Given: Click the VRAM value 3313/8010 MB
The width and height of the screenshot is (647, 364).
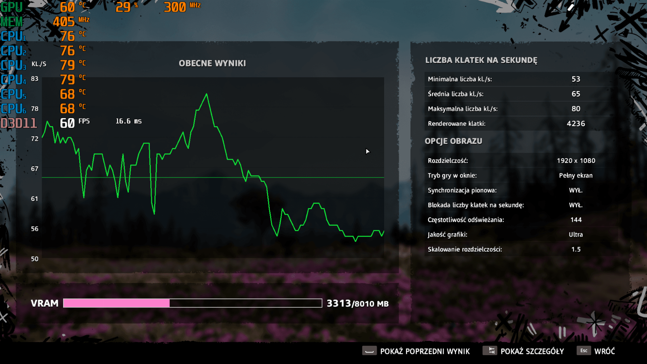Looking at the screenshot, I should [357, 303].
